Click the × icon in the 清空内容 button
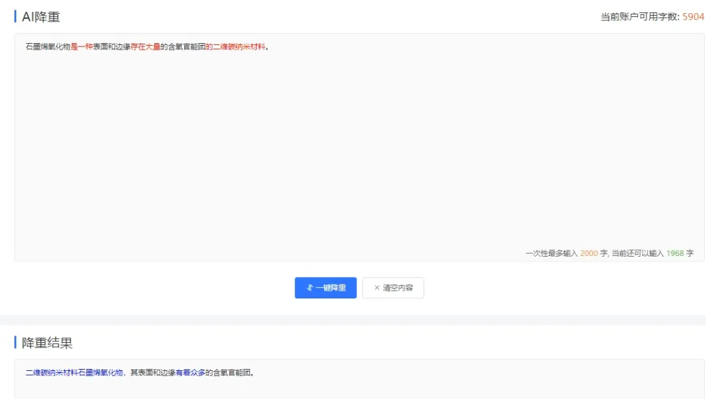 pyautogui.click(x=377, y=287)
